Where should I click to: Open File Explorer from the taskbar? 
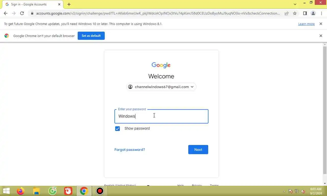(37, 191)
